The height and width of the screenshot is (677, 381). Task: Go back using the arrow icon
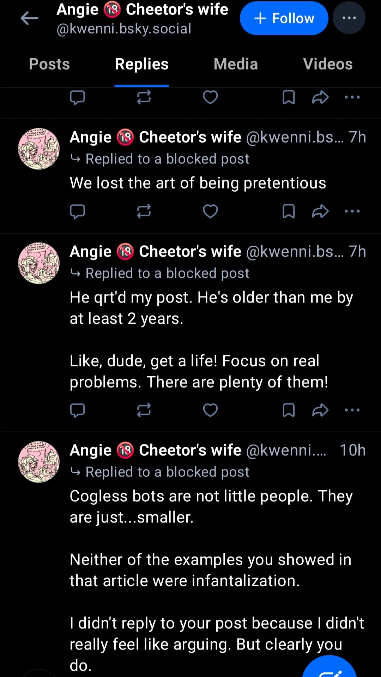(29, 18)
